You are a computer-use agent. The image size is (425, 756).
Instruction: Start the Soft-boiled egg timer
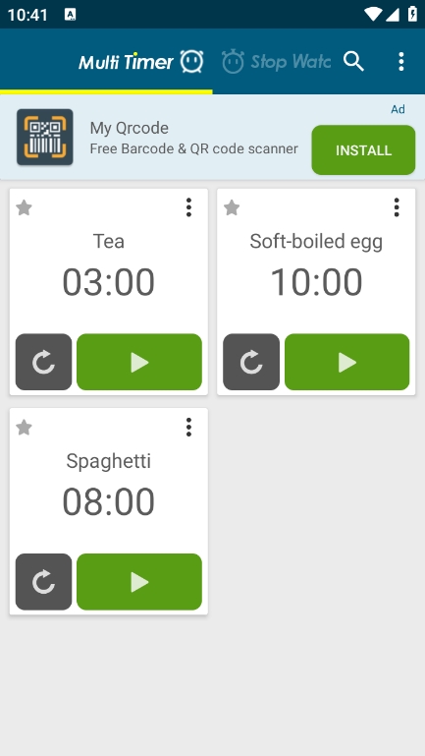(x=347, y=362)
